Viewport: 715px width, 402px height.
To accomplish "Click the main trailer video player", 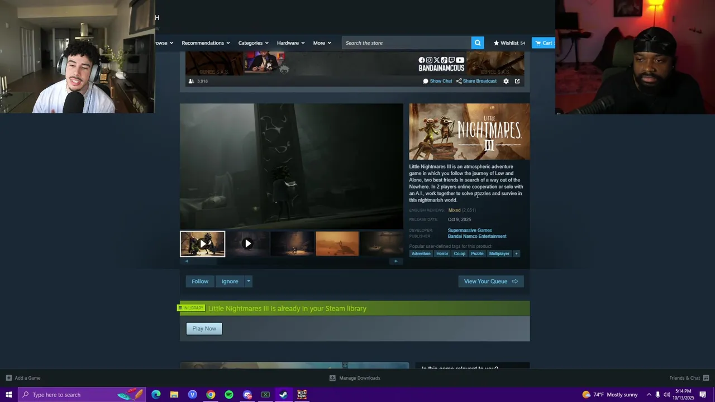I will point(292,166).
